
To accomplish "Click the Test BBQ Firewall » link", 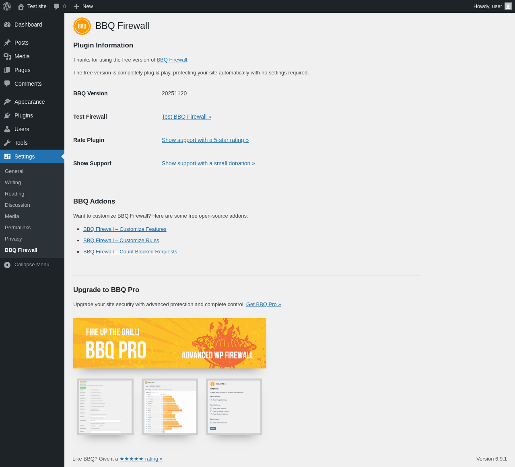I will point(186,117).
